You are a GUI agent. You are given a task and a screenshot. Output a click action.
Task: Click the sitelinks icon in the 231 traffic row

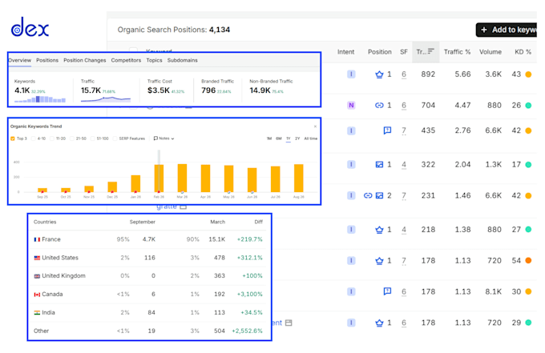(x=368, y=195)
